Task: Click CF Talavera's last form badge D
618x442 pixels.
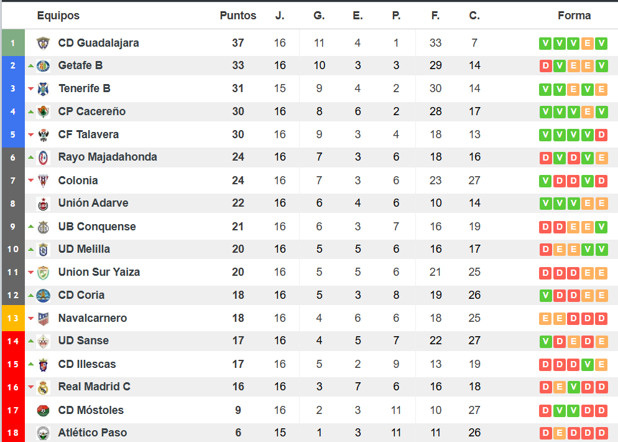Action: pyautogui.click(x=601, y=134)
